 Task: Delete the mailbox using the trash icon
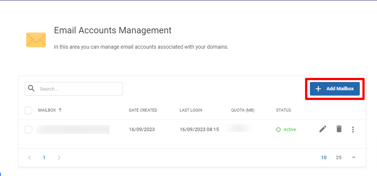(339, 129)
